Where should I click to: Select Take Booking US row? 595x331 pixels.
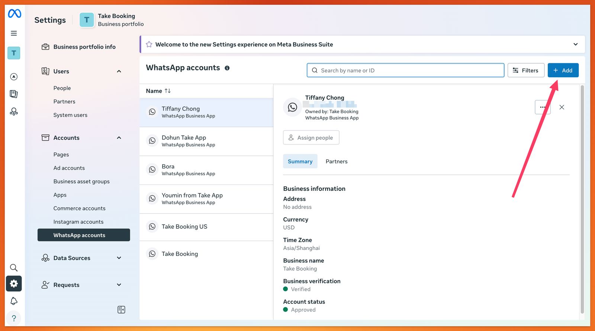pos(206,227)
